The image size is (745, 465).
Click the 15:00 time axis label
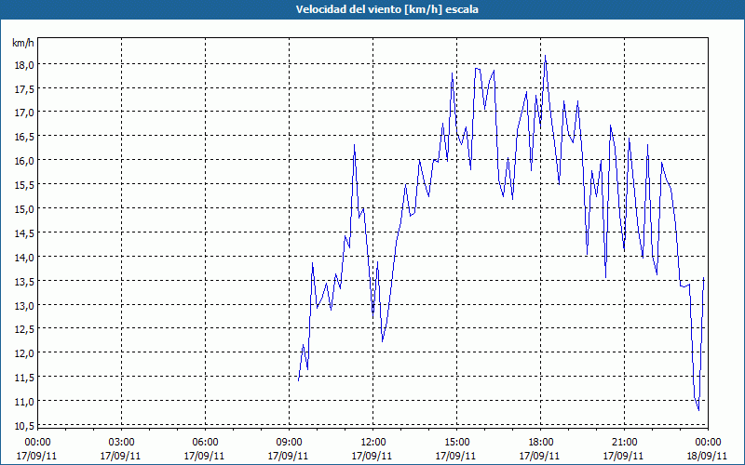(456, 443)
